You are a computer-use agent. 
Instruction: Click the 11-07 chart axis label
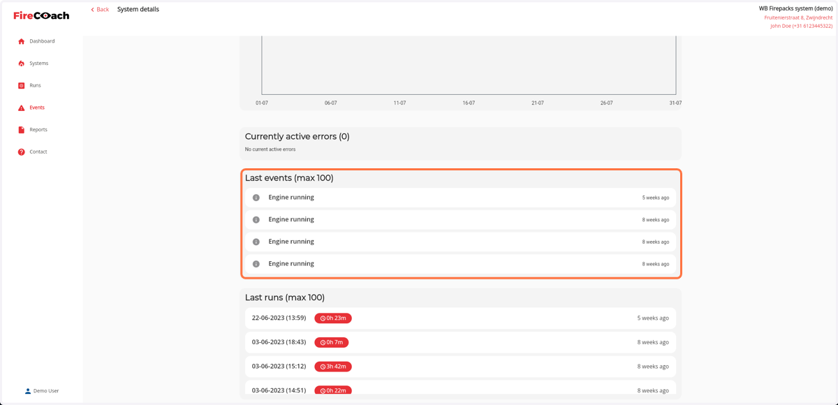point(399,103)
